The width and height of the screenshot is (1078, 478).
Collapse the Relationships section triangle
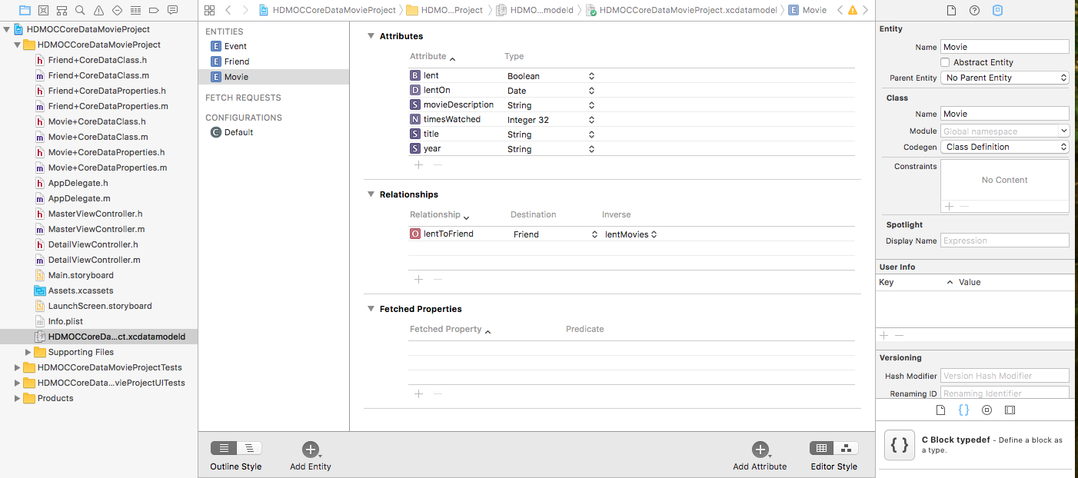371,194
